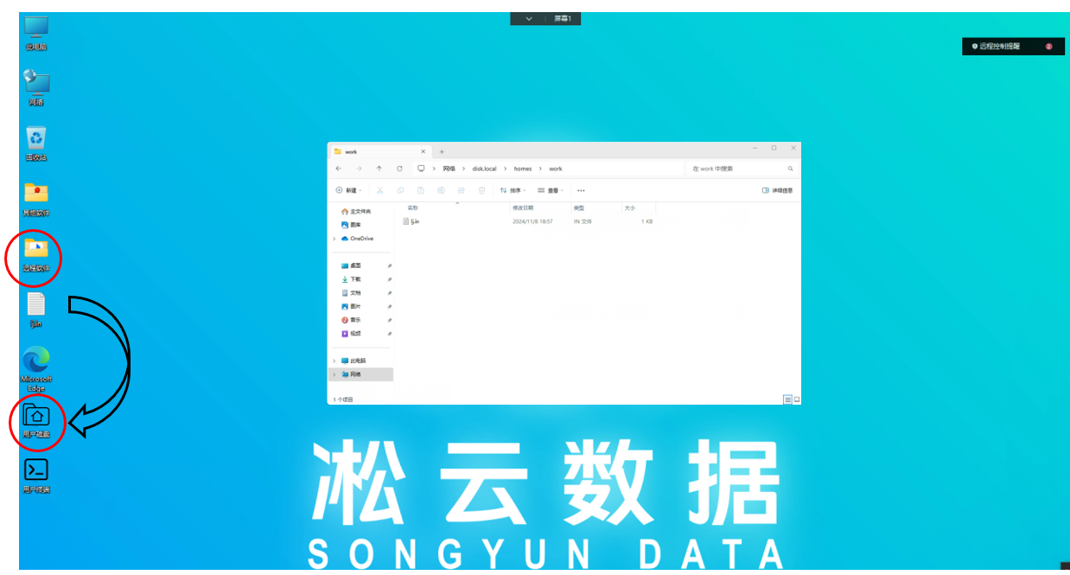Viewport: 1070px width, 575px height.
Task: Add a new Explorer tab
Action: 442,151
